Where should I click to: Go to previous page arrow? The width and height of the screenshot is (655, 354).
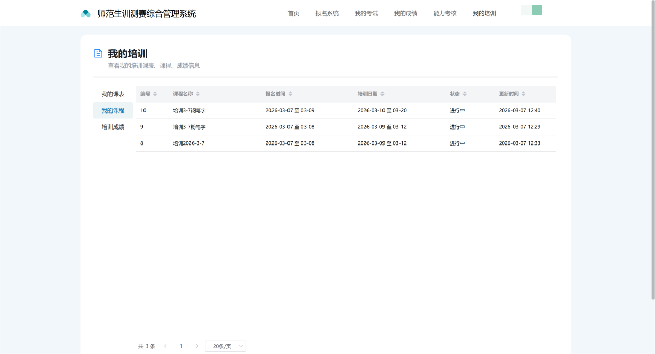[x=165, y=346]
